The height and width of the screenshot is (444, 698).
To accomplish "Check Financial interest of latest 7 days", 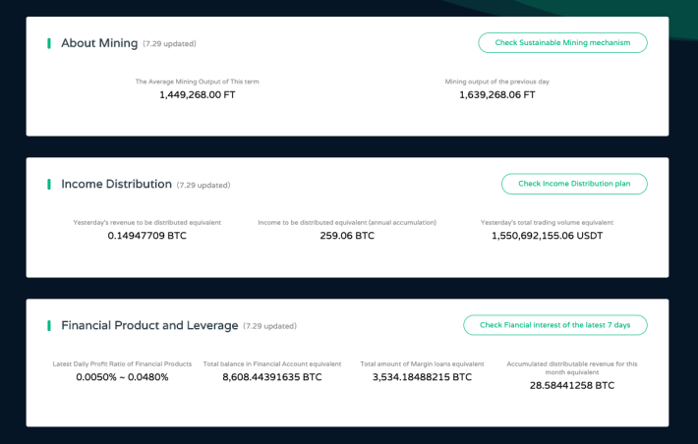I will coord(555,325).
